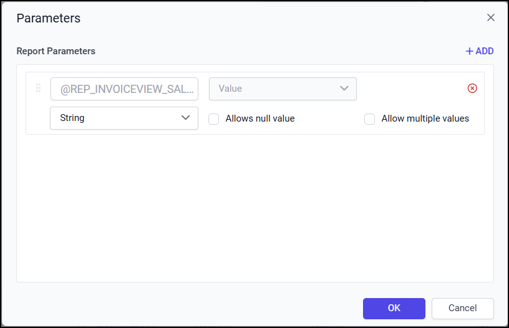This screenshot has width=509, height=328.
Task: Click the 'Allow multiple values' label text
Action: point(425,118)
